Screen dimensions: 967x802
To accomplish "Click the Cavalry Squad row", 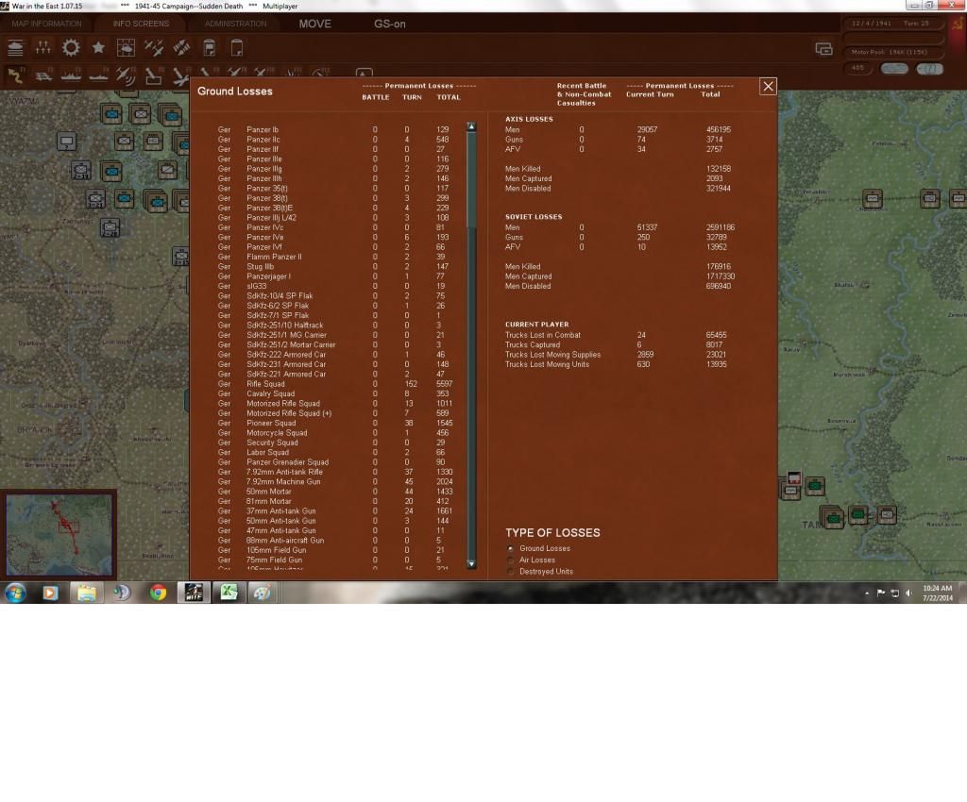I will (337, 393).
